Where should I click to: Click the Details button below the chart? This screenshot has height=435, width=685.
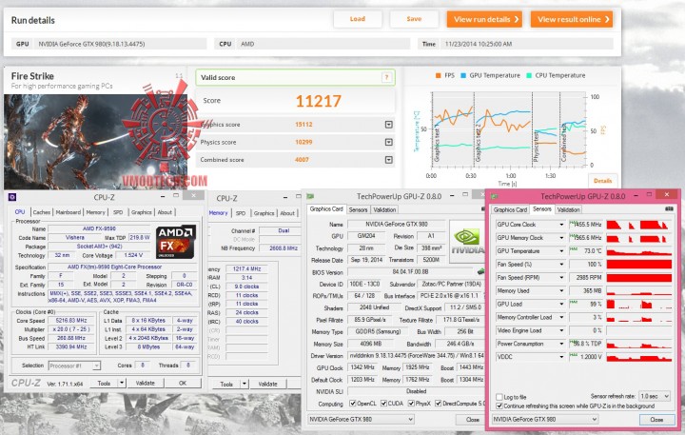[602, 181]
